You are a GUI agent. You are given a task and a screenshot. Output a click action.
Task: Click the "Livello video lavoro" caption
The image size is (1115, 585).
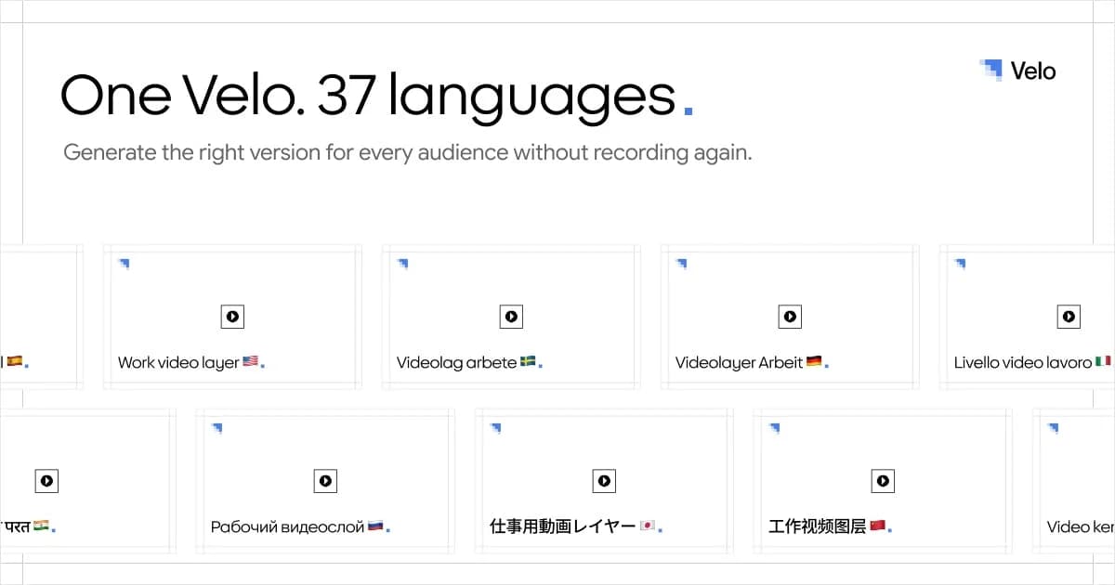(x=1023, y=363)
